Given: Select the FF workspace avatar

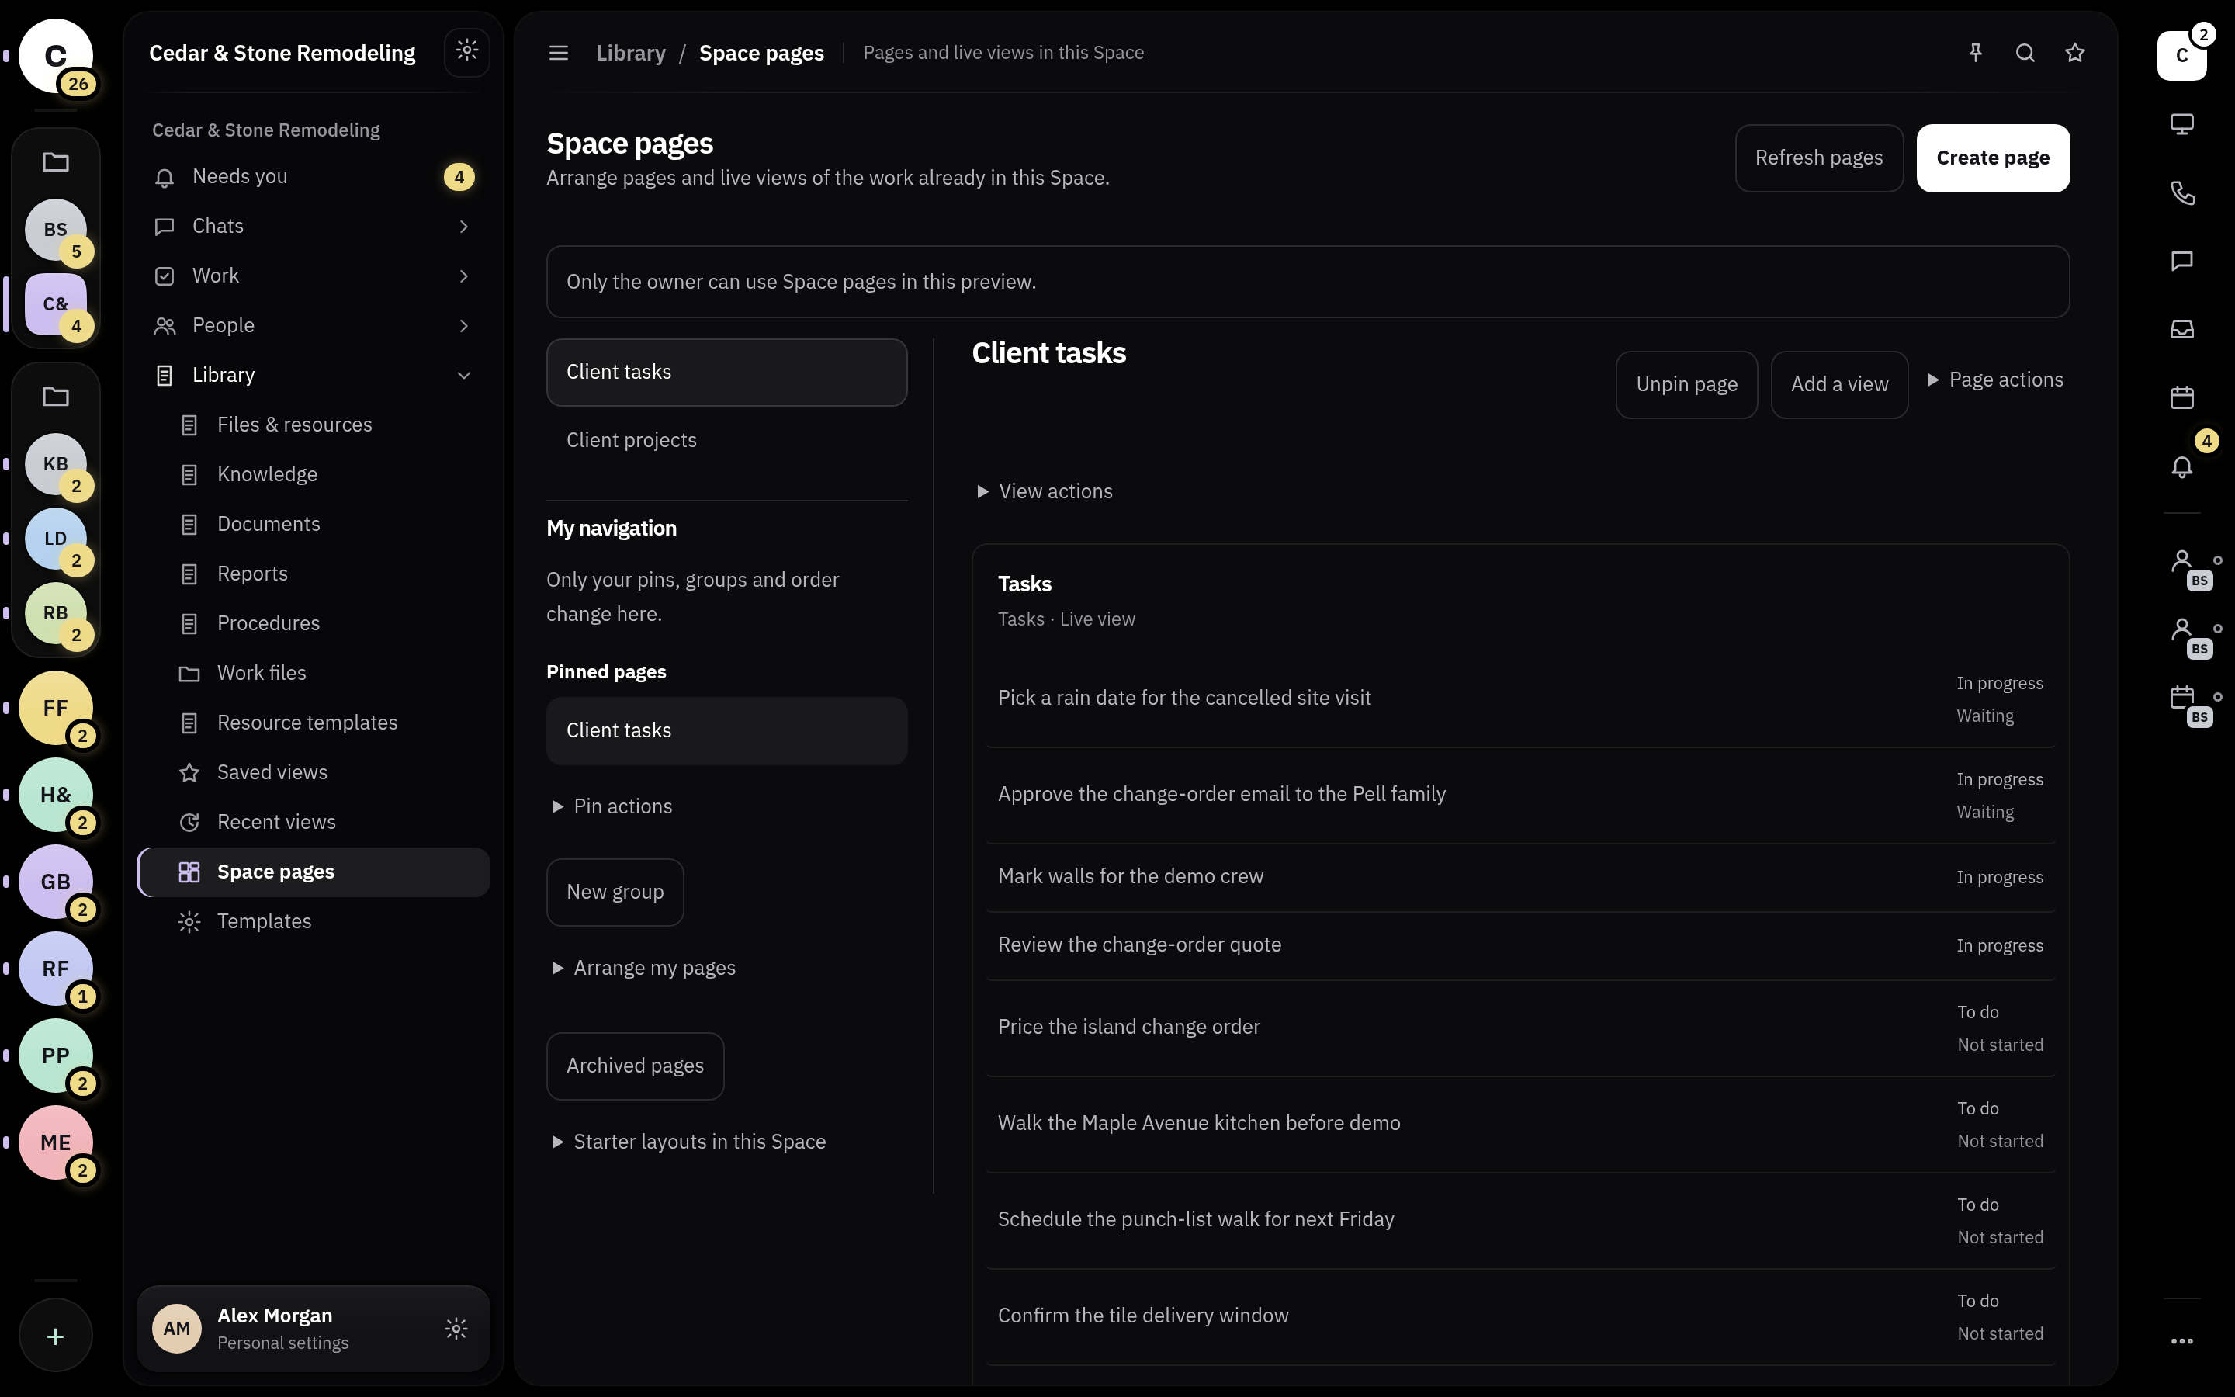Looking at the screenshot, I should [55, 708].
